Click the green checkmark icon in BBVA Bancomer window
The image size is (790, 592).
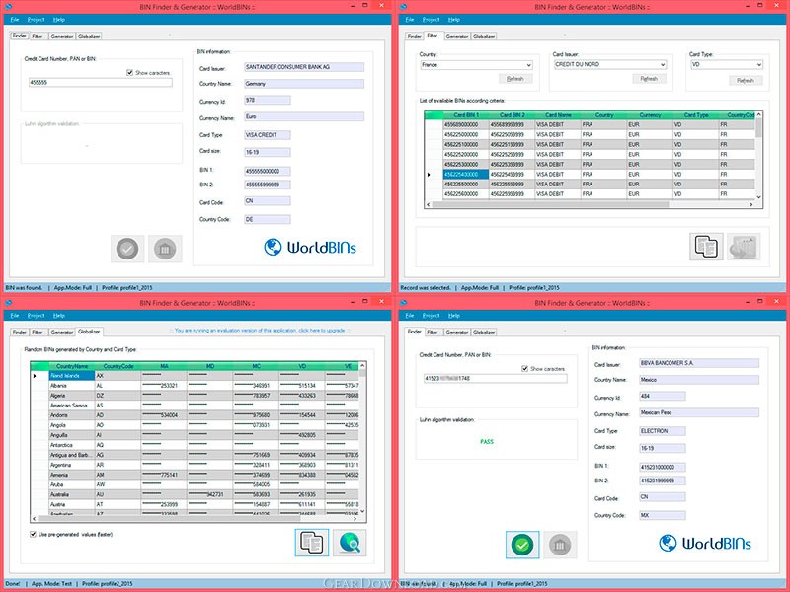pos(522,545)
